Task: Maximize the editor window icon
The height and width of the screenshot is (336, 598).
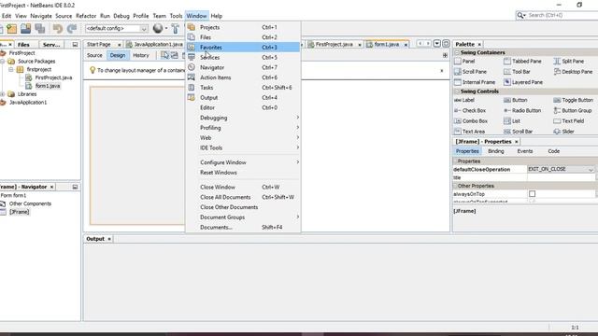Action: 446,44
